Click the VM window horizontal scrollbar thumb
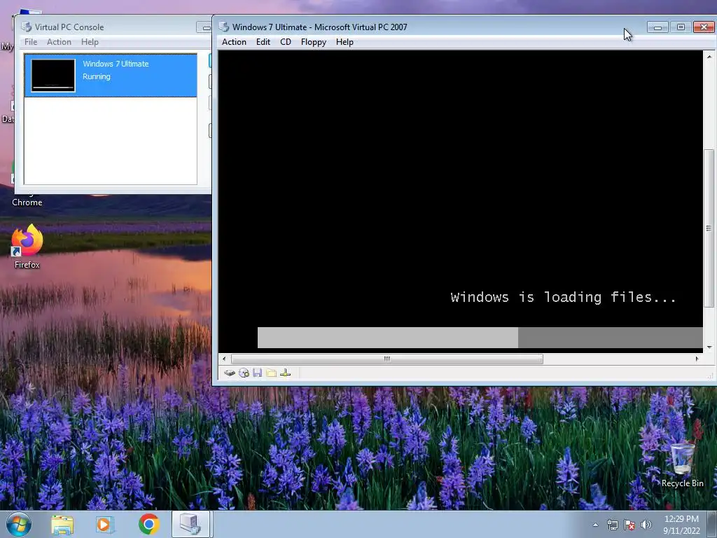 [x=387, y=359]
